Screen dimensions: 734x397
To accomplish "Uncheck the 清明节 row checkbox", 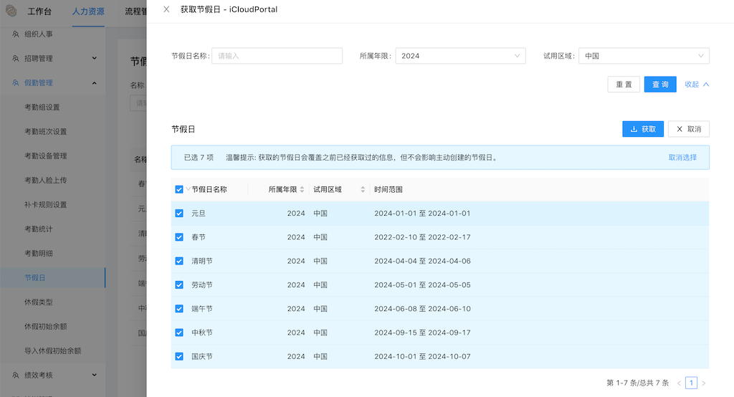I will coord(178,262).
